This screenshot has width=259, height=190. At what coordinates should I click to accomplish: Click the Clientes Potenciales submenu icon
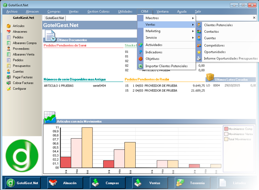point(199,25)
